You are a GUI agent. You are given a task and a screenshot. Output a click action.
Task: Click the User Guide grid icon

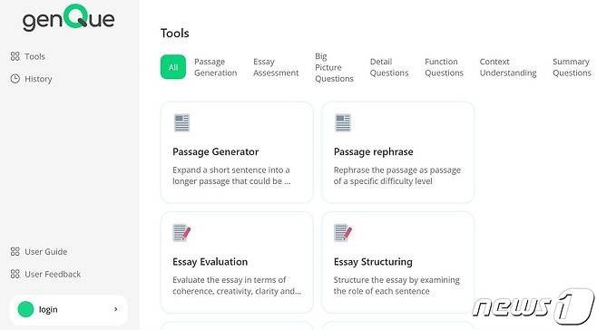click(15, 252)
